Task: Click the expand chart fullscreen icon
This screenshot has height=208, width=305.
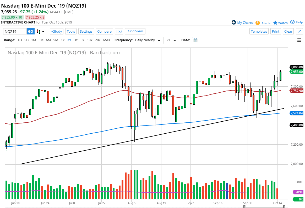Action: pos(299,31)
